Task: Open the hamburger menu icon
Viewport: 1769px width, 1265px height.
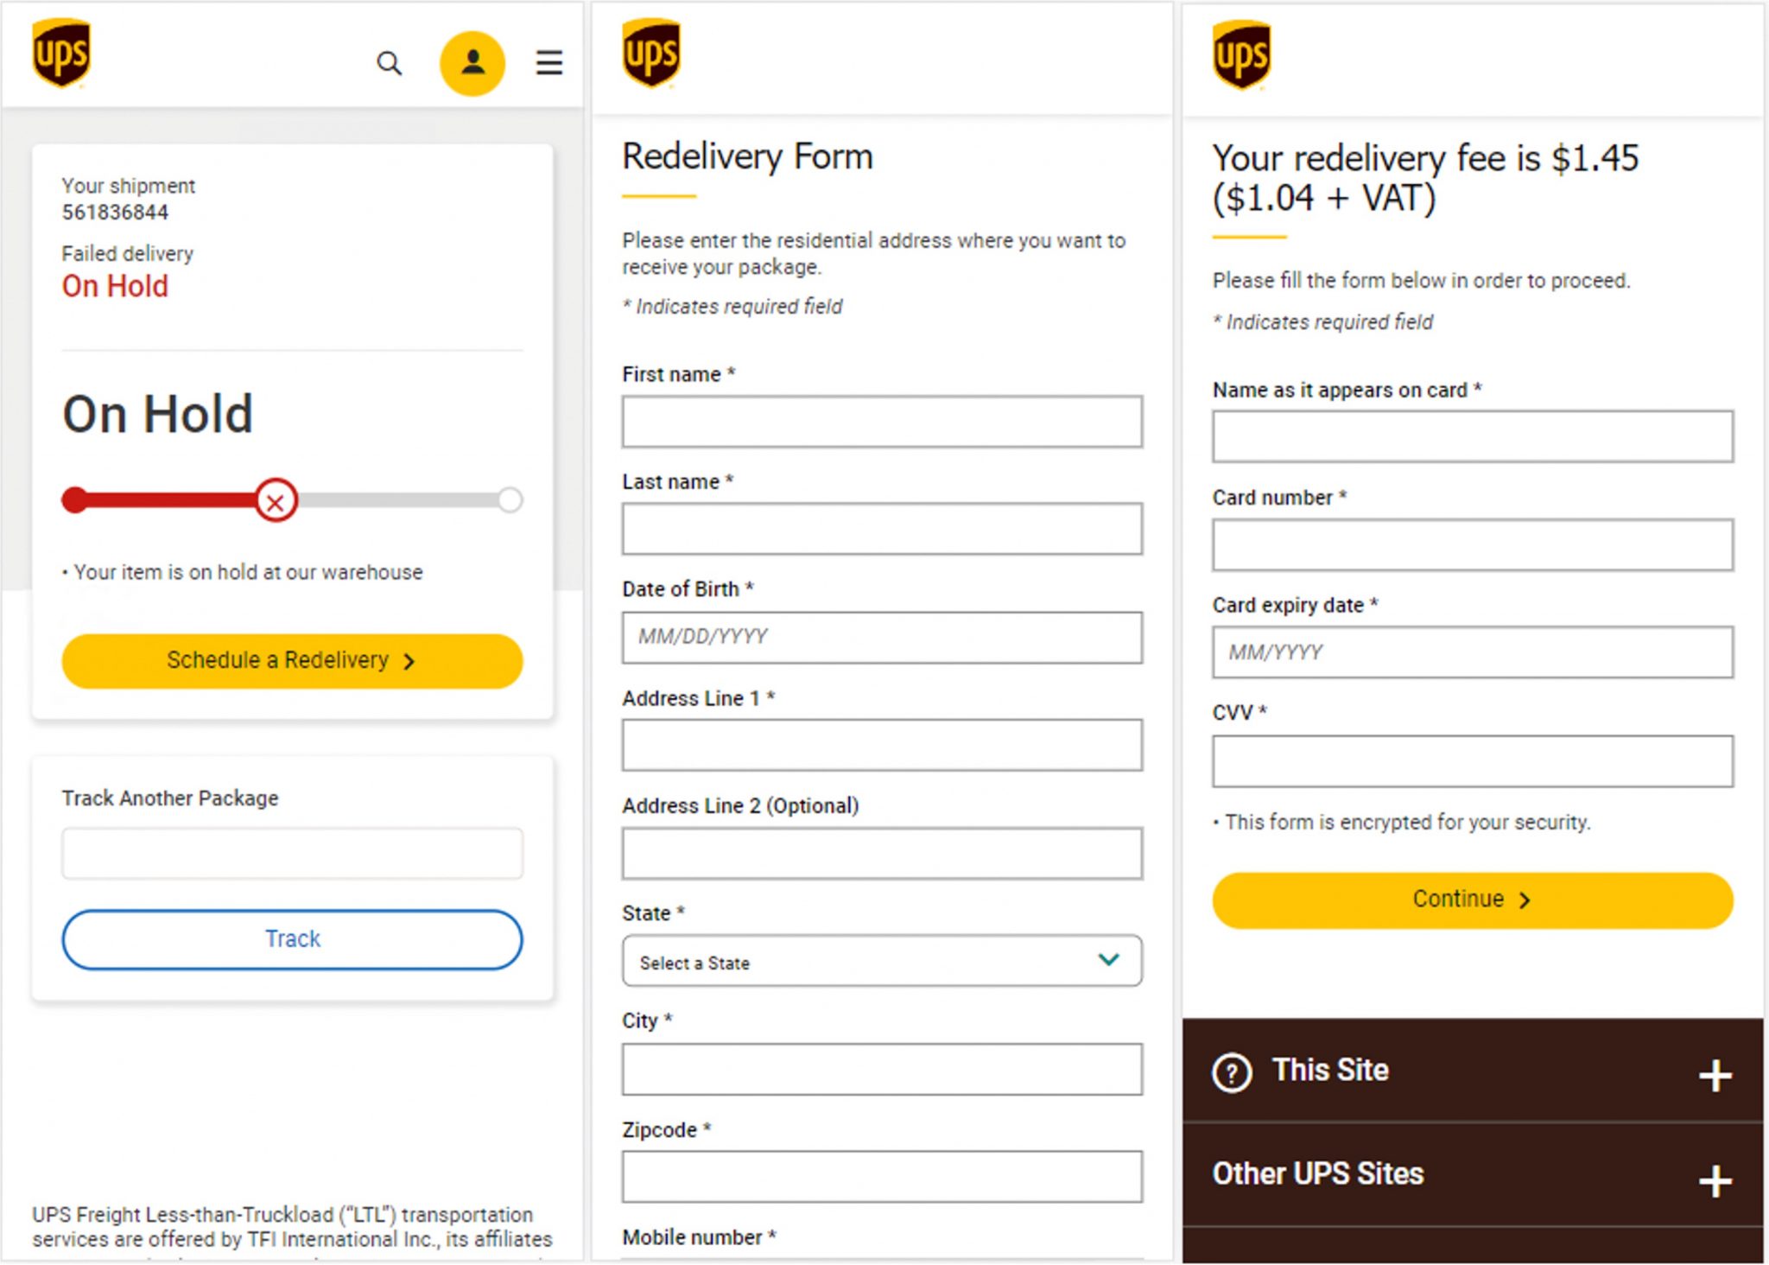Action: point(549,63)
